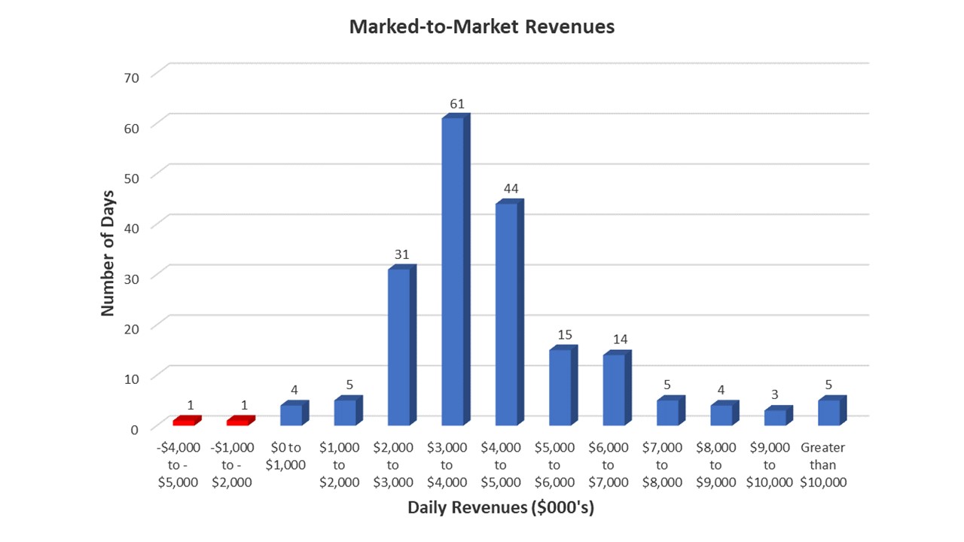This screenshot has height=542, width=964.
Task: Click the bar labeled 15
Action: 560,387
